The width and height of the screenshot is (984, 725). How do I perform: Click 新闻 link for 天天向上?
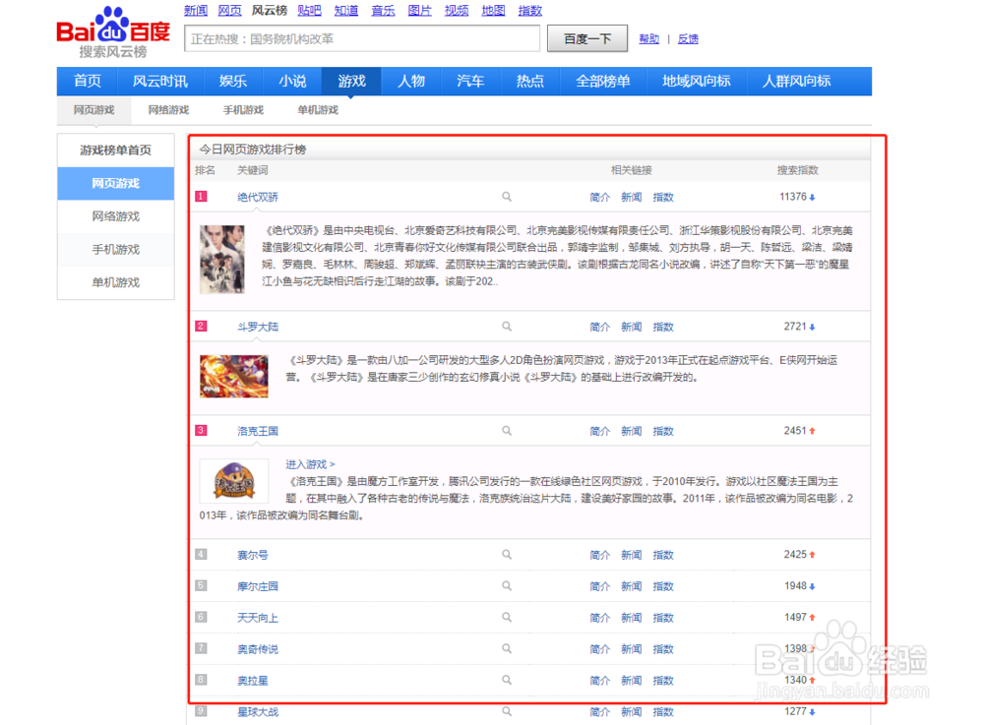(632, 617)
